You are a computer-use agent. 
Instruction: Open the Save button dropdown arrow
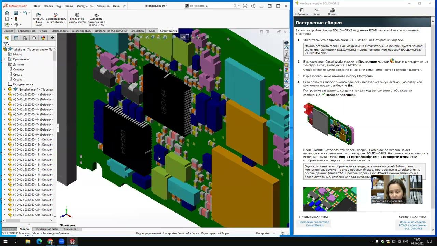pos(20,13)
